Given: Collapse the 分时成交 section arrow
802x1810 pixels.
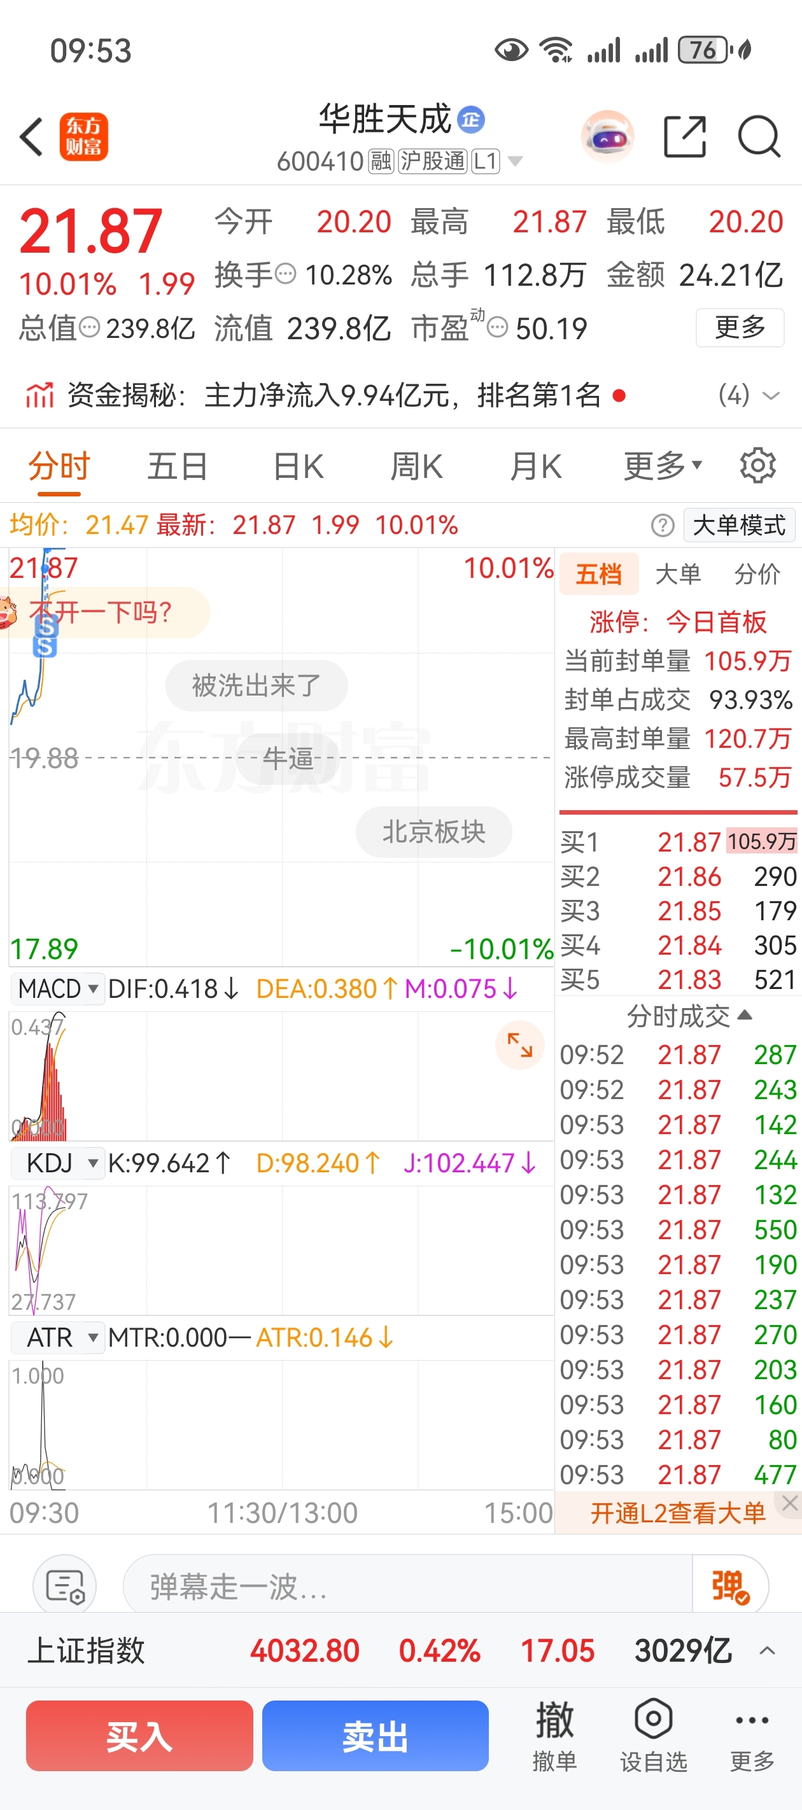Looking at the screenshot, I should 745,1015.
